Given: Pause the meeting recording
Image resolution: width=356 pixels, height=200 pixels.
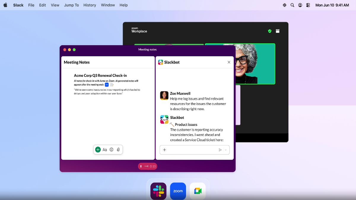Looking at the screenshot, I should pyautogui.click(x=141, y=166).
